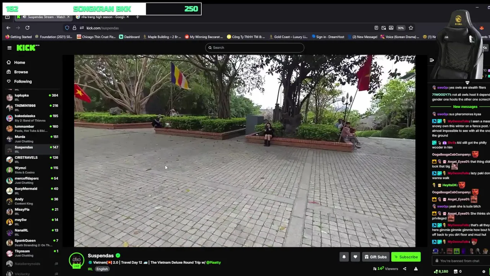
Task: Open SucyMermaid channel in sidebar
Action: coord(32,191)
